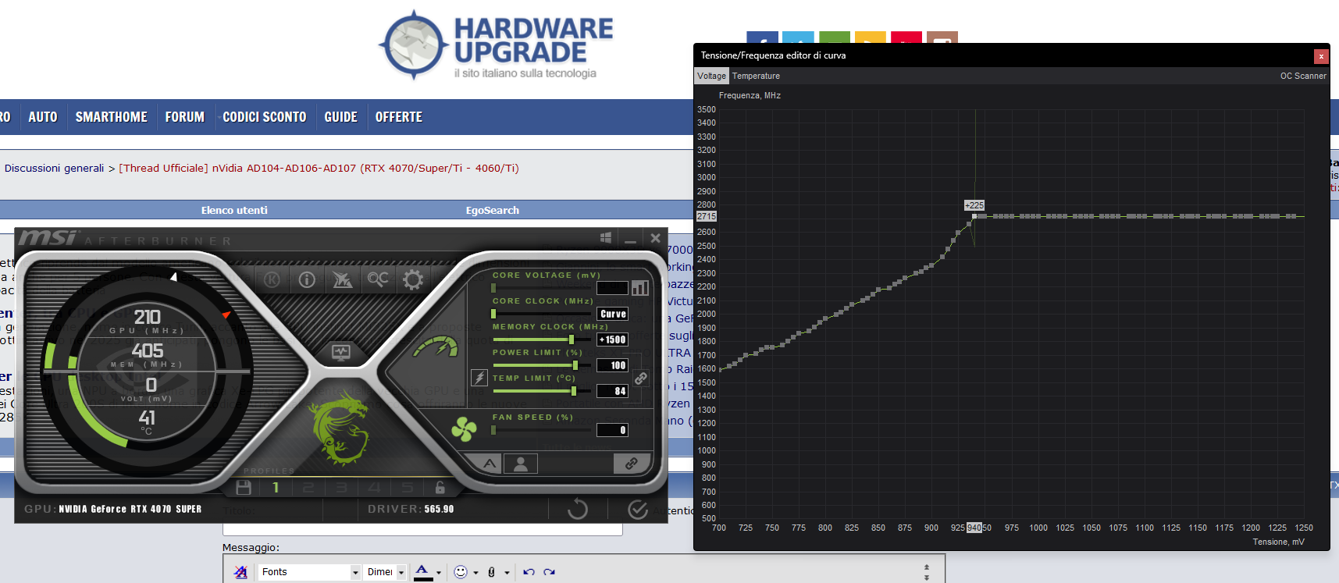
Task: Click the lightning bolt icon beside Power Limit
Action: tap(479, 378)
